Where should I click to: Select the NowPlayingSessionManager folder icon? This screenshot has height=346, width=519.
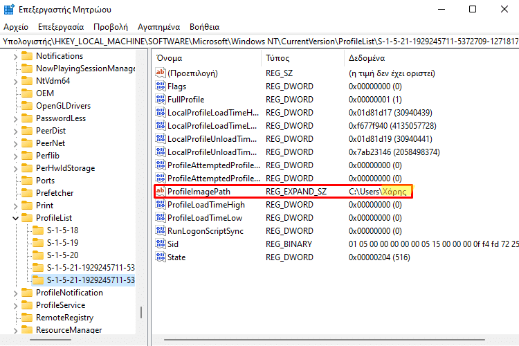click(x=27, y=69)
